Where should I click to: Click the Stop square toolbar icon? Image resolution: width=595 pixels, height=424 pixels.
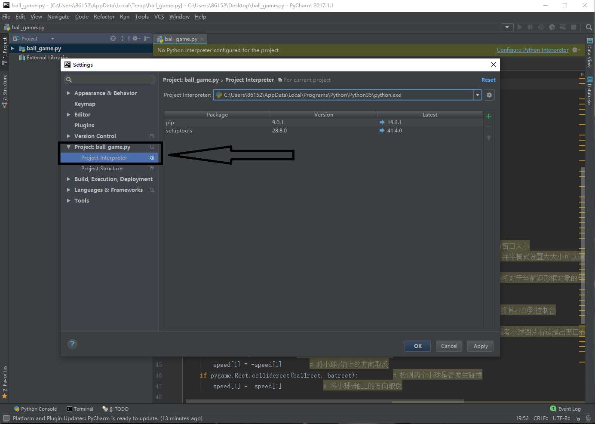(574, 27)
